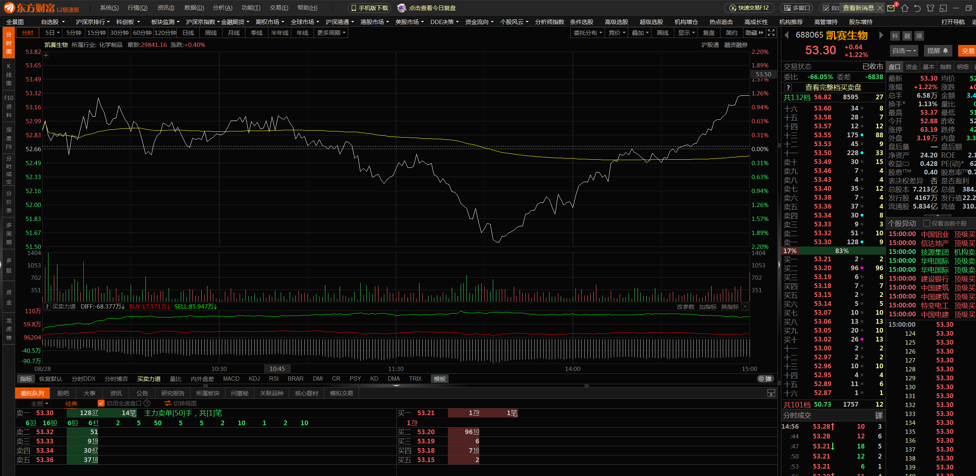Click 恢复默认 restore default
This screenshot has width=976, height=476.
pyautogui.click(x=51, y=379)
